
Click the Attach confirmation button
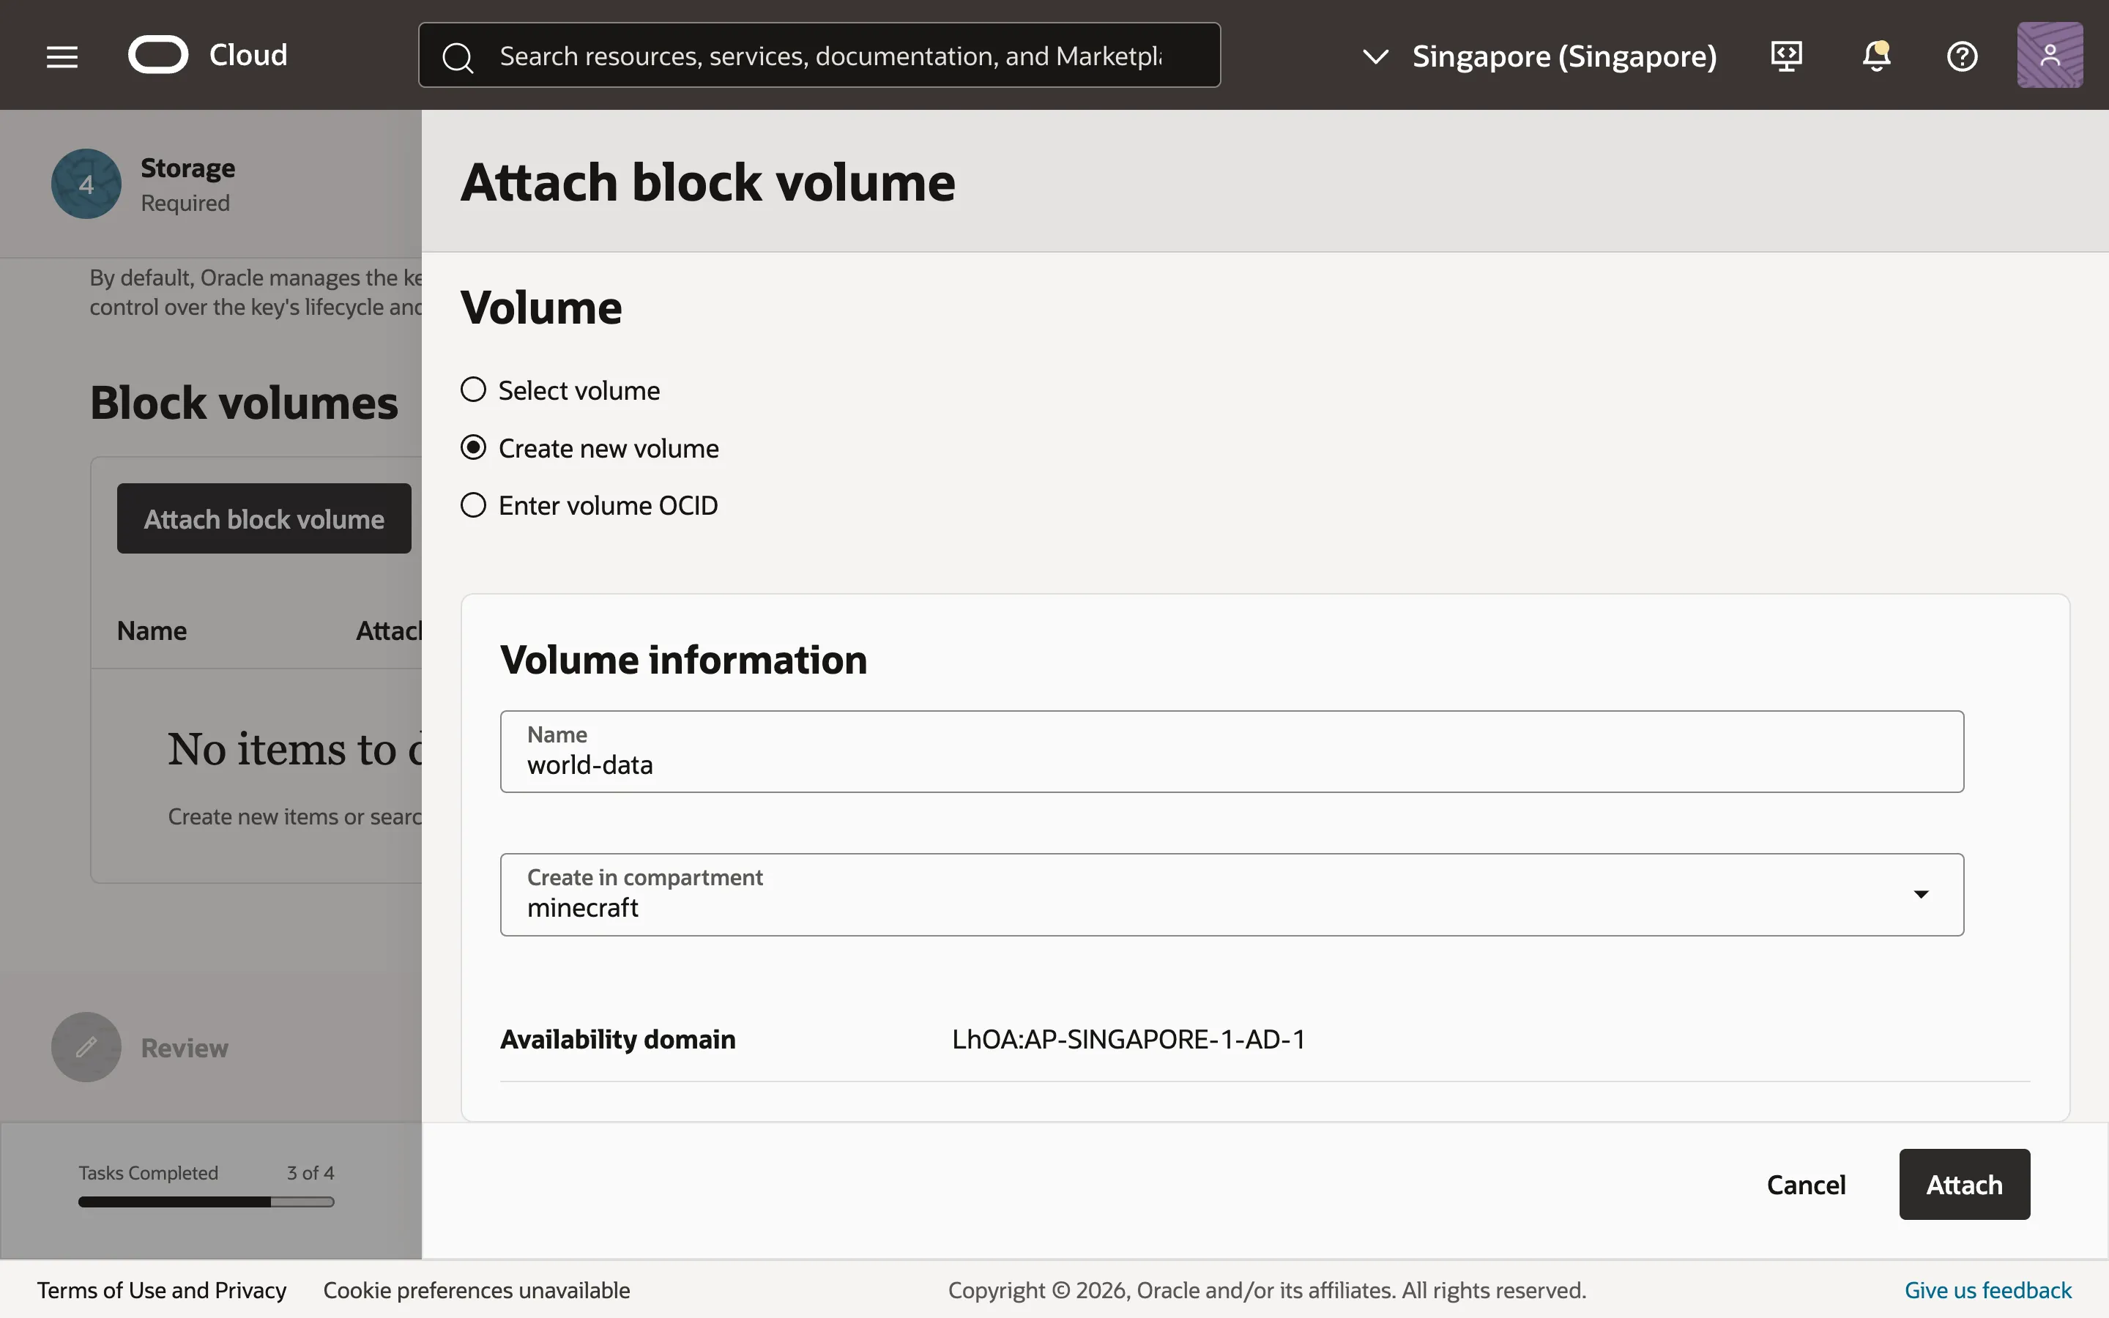1963,1184
